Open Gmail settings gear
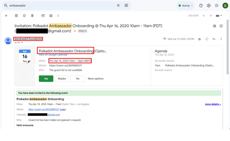Image resolution: width=230 pixels, height=141 pixels. (x=209, y=6)
